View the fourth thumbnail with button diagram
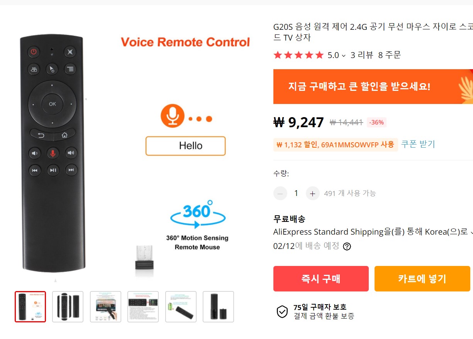The height and width of the screenshot is (339, 473). (x=143, y=307)
